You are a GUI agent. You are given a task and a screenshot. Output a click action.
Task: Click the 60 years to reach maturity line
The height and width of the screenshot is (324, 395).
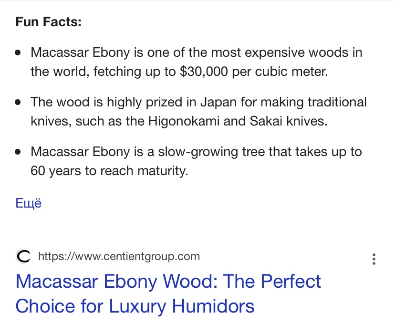tap(109, 171)
